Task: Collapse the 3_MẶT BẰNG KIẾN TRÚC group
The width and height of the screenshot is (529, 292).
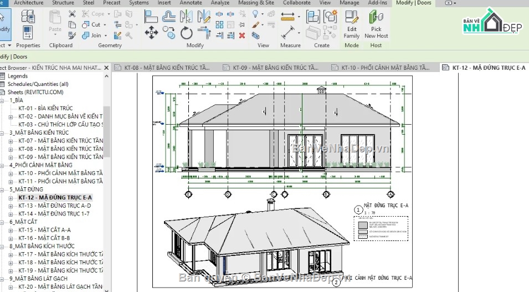Action: click(x=2, y=133)
